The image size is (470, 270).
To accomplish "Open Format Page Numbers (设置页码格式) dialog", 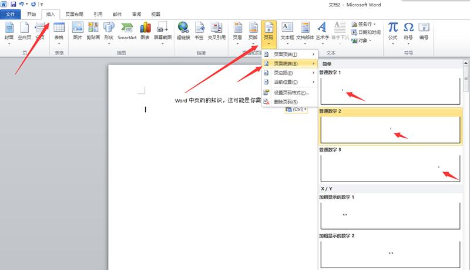I will pyautogui.click(x=290, y=93).
